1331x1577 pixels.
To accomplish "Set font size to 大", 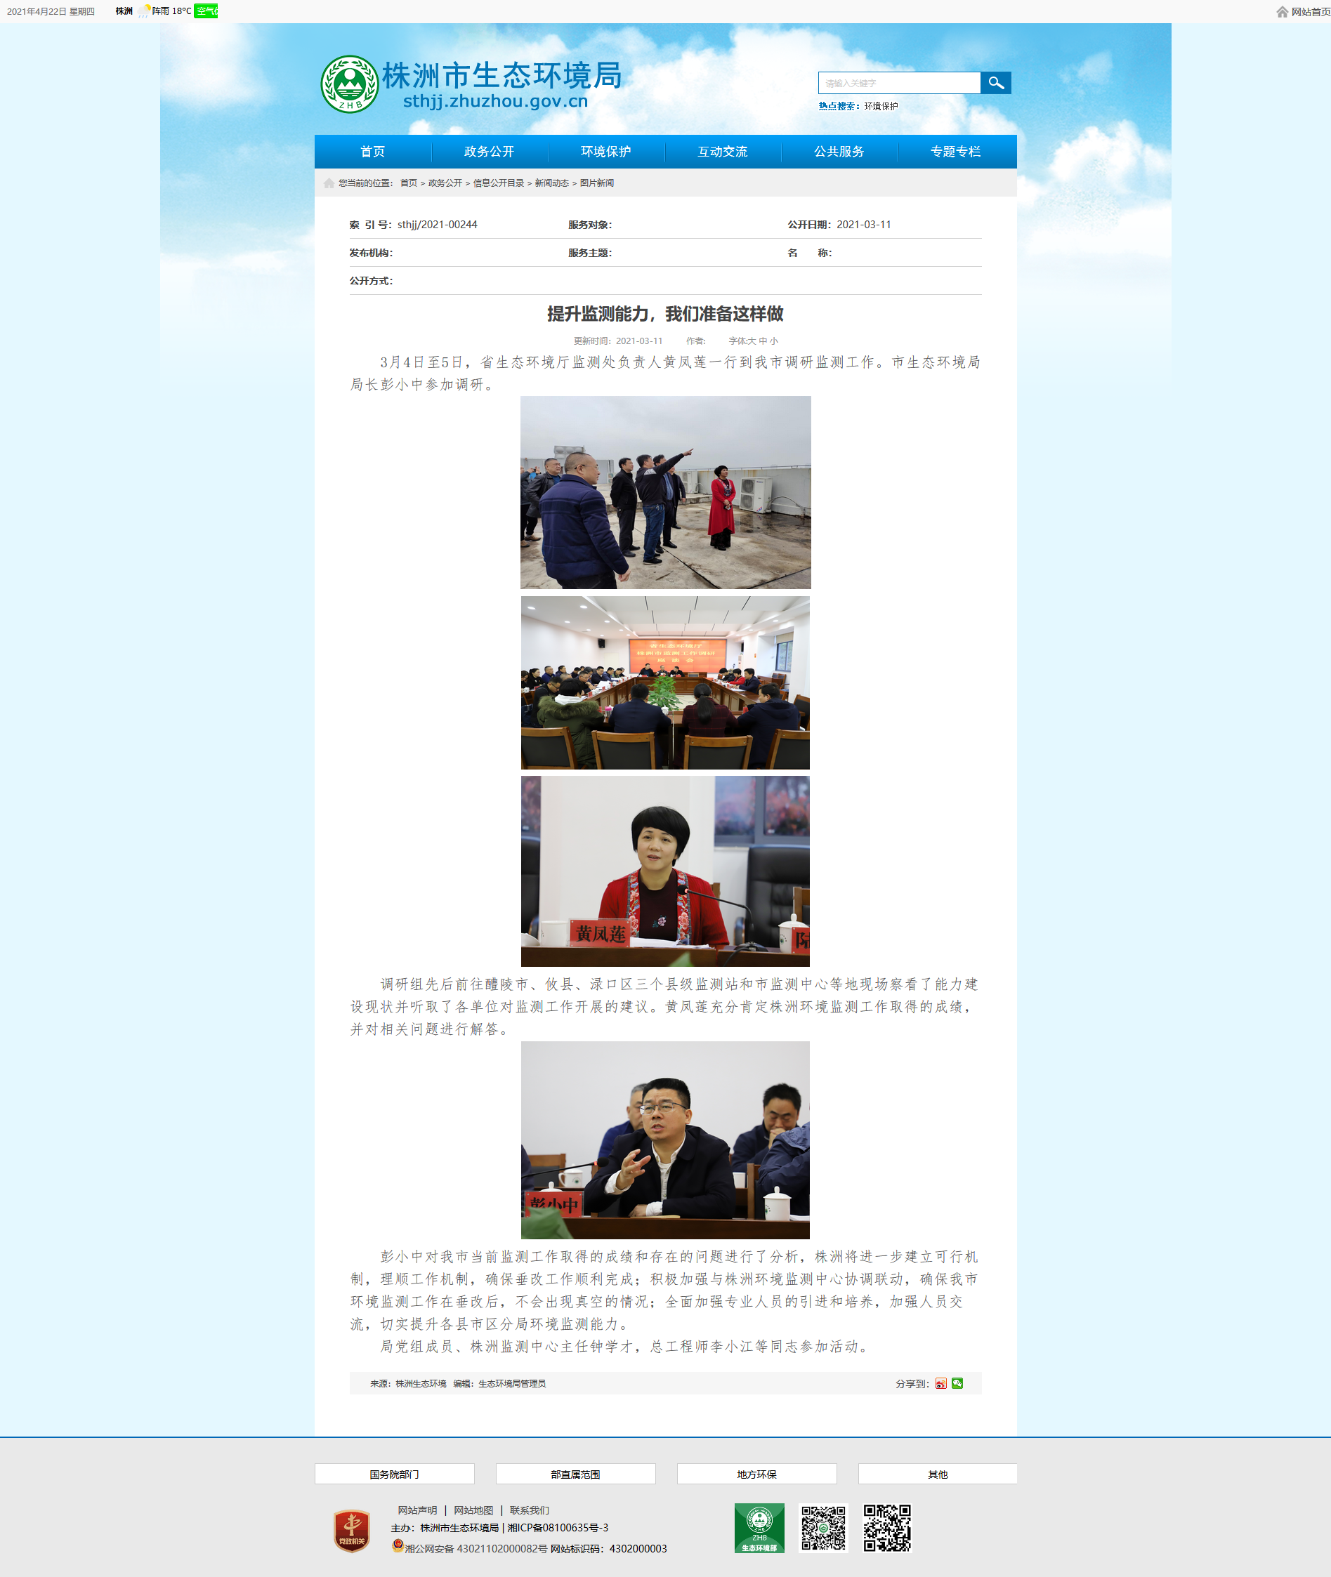I will coord(752,341).
